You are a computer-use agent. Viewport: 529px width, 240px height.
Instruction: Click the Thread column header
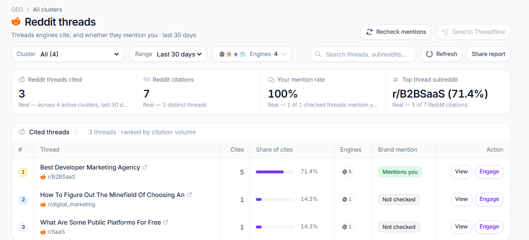tap(50, 150)
